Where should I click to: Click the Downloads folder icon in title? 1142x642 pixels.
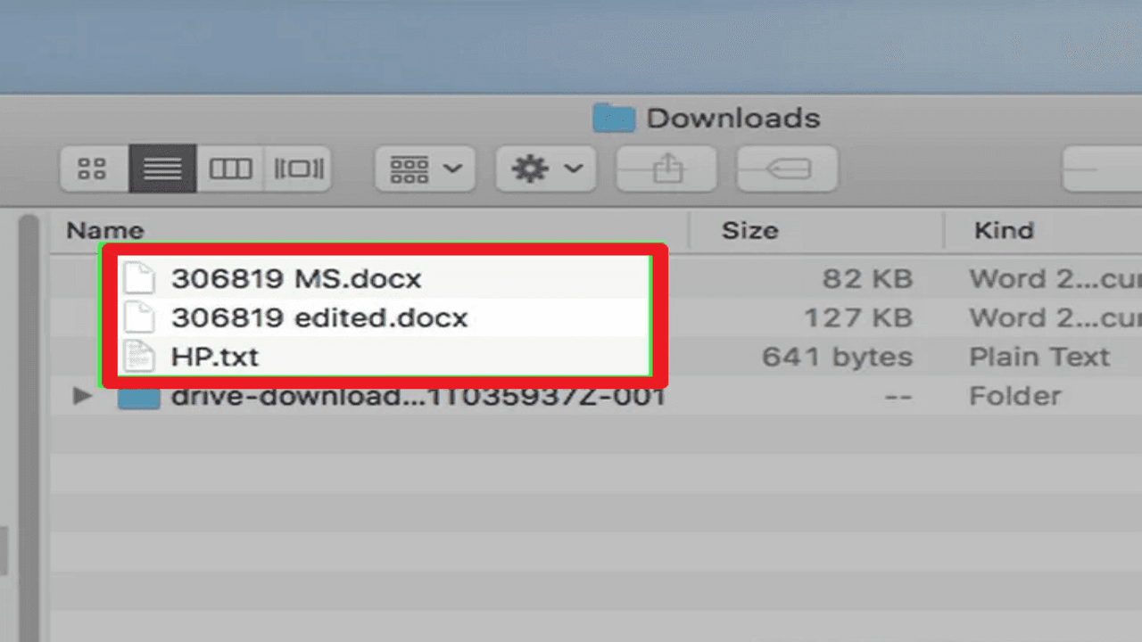point(614,118)
